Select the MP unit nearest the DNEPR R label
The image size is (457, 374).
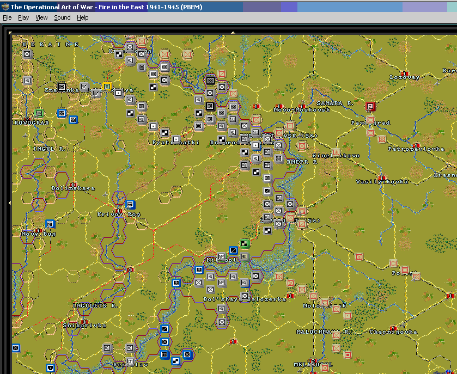(267, 165)
